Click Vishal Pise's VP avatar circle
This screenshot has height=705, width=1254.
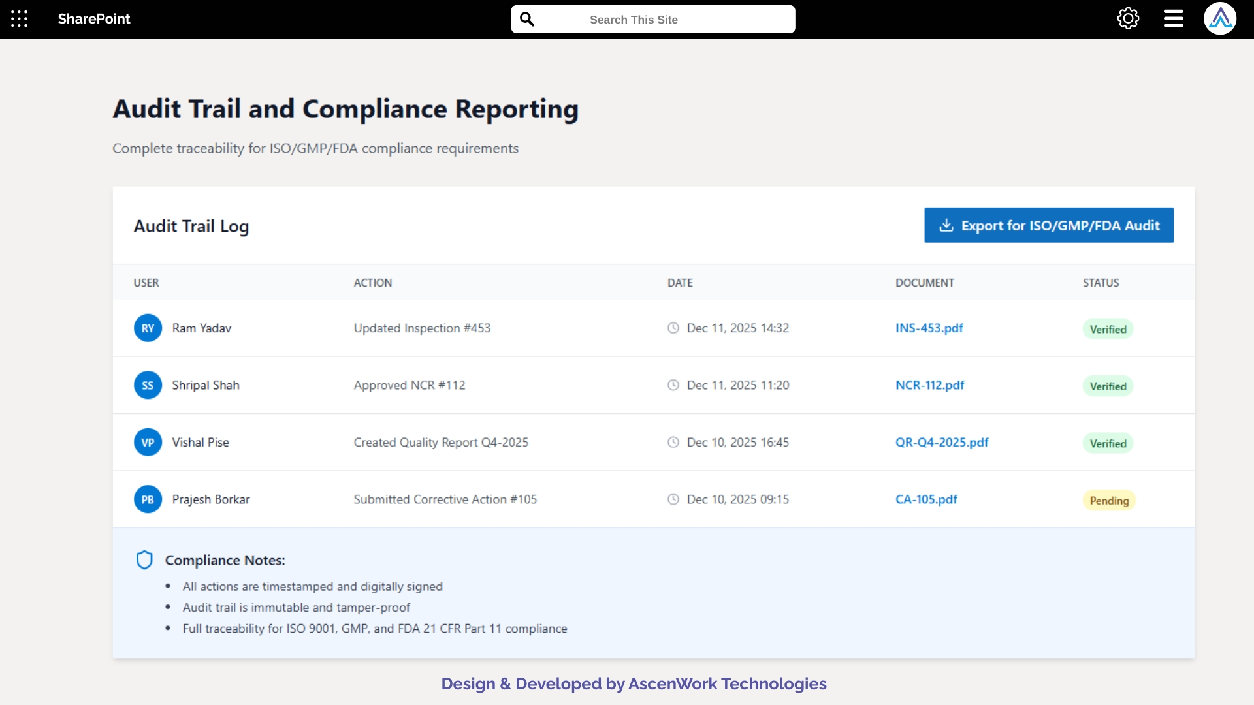point(148,442)
